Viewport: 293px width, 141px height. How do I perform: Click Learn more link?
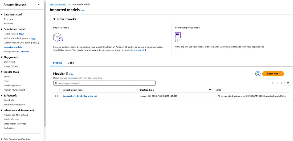point(137,50)
